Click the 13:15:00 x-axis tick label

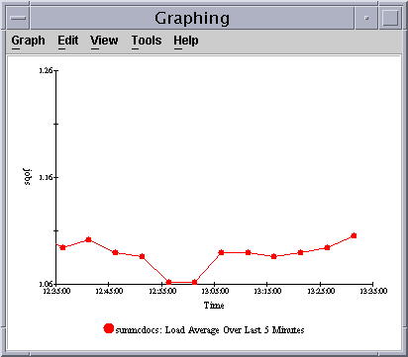point(267,291)
